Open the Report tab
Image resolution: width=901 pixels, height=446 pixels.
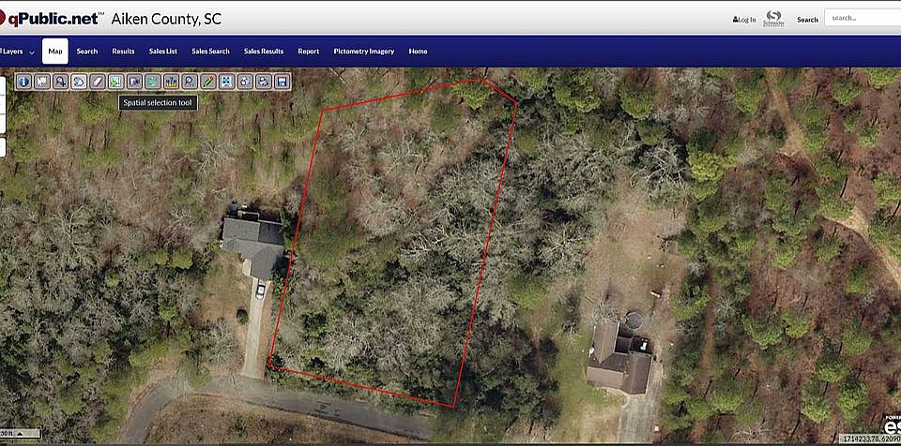coord(308,52)
